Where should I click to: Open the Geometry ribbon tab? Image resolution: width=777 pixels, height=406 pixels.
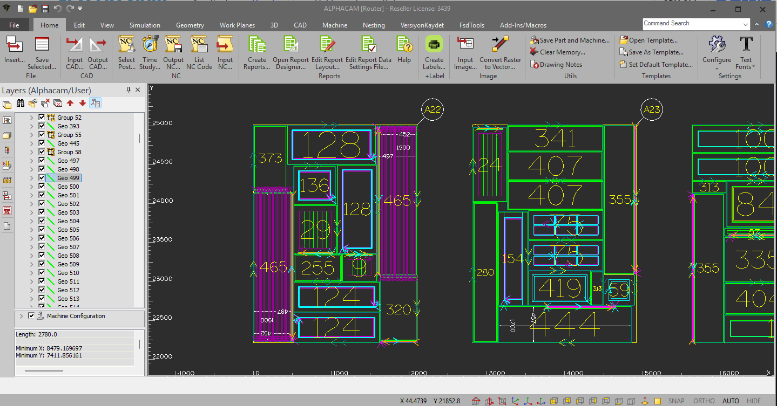click(x=190, y=25)
